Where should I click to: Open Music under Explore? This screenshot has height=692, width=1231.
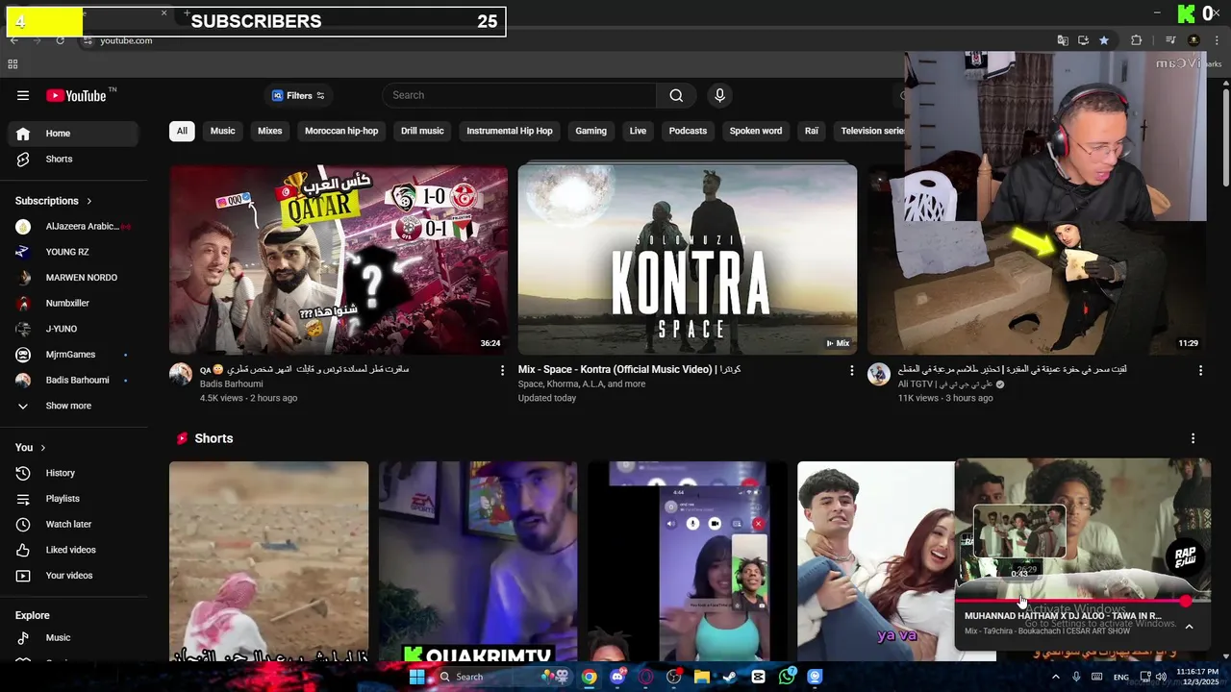73,637
